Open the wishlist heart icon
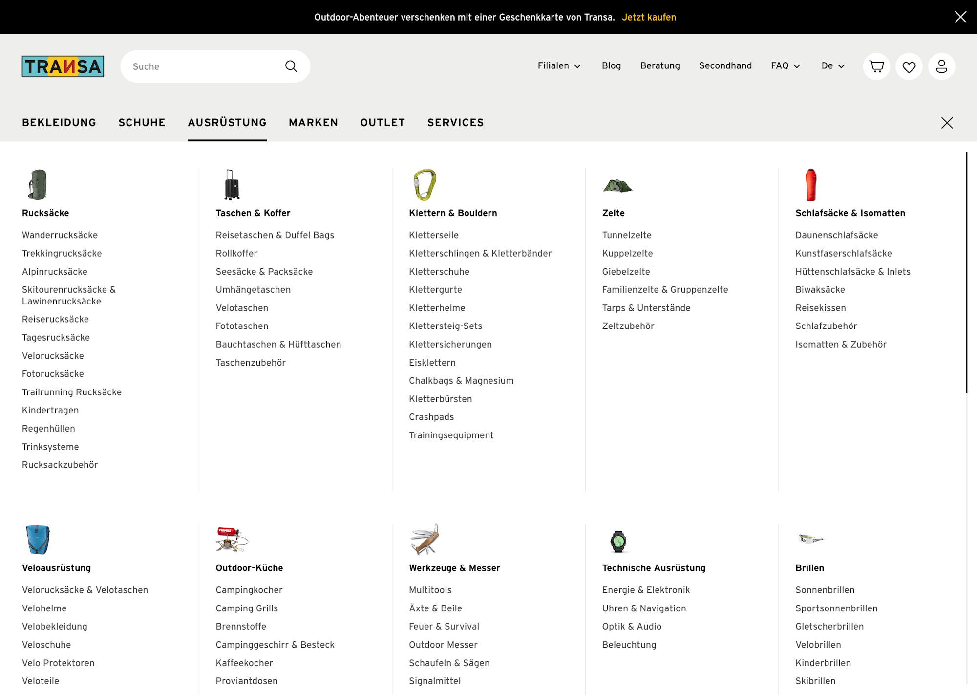The height and width of the screenshot is (695, 977). pos(909,66)
